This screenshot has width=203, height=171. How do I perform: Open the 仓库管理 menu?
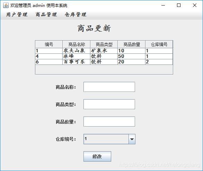point(76,14)
